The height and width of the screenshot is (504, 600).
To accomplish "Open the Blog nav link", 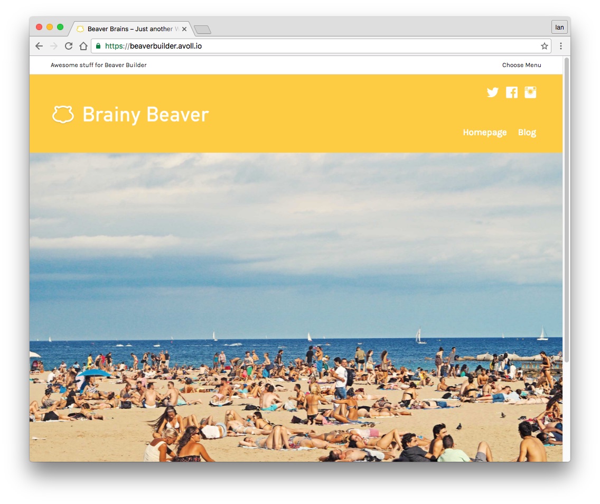I will coord(527,133).
